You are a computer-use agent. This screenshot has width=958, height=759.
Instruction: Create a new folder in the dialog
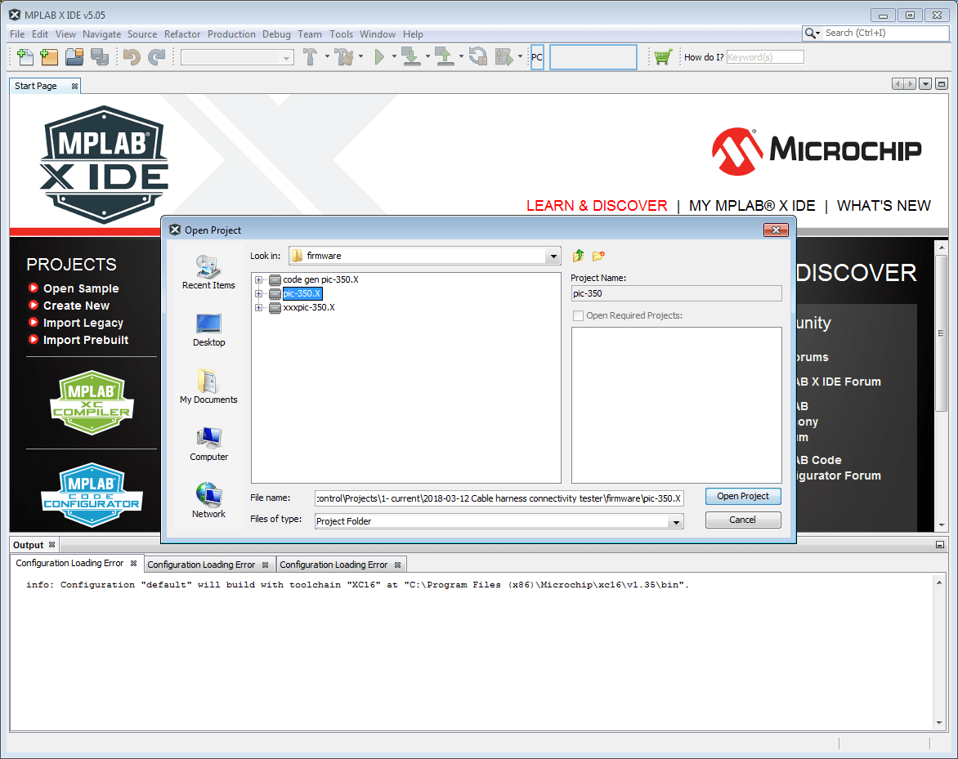click(x=598, y=256)
